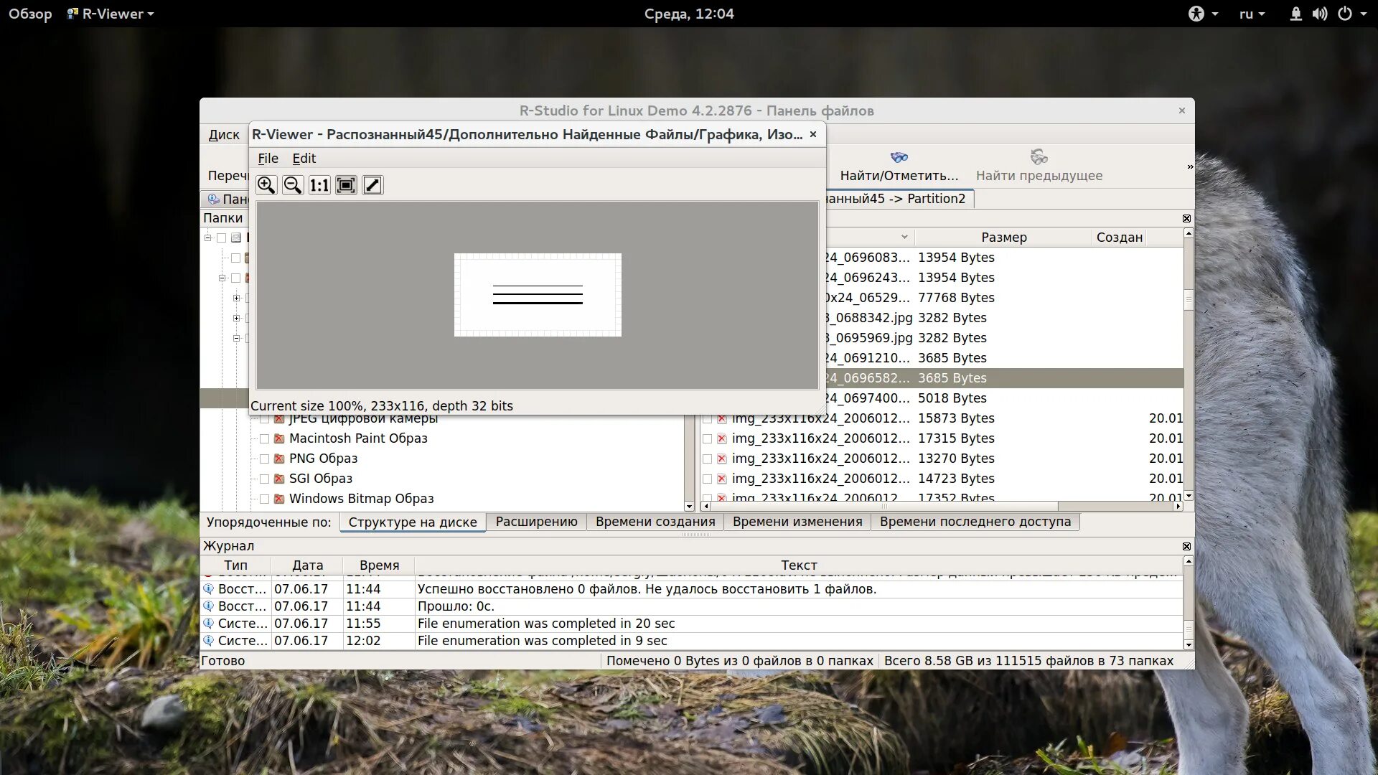Sort files by Времени создания

pos(655,522)
